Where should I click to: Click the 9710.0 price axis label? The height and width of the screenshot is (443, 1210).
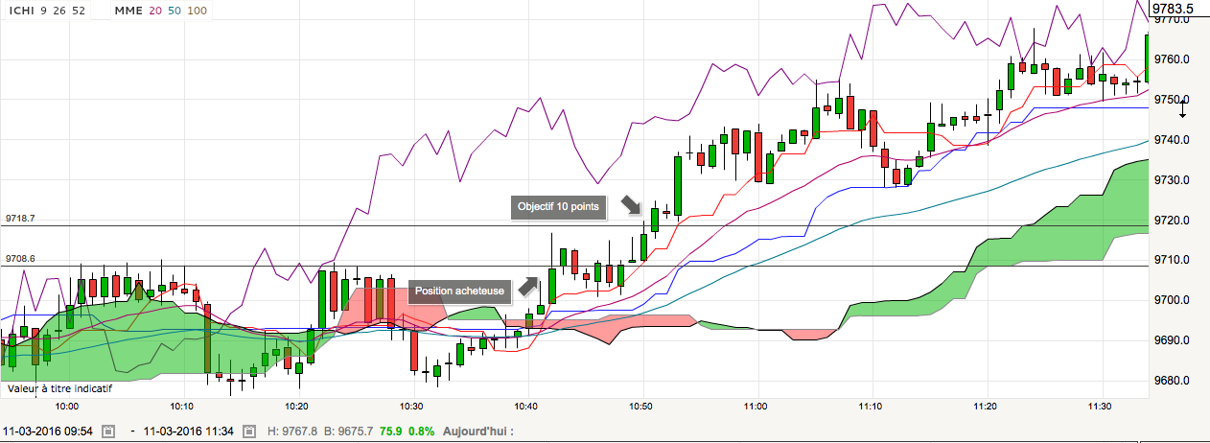click(x=1172, y=260)
